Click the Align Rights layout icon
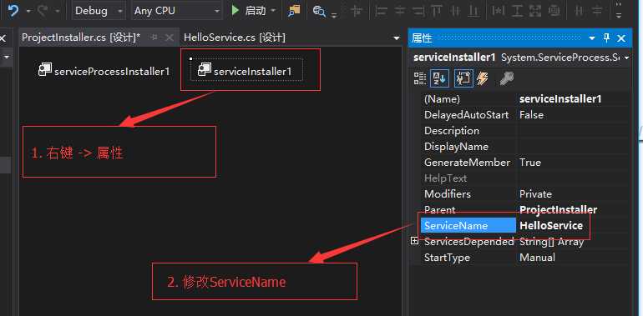The image size is (643, 316). pyautogui.click(x=418, y=11)
